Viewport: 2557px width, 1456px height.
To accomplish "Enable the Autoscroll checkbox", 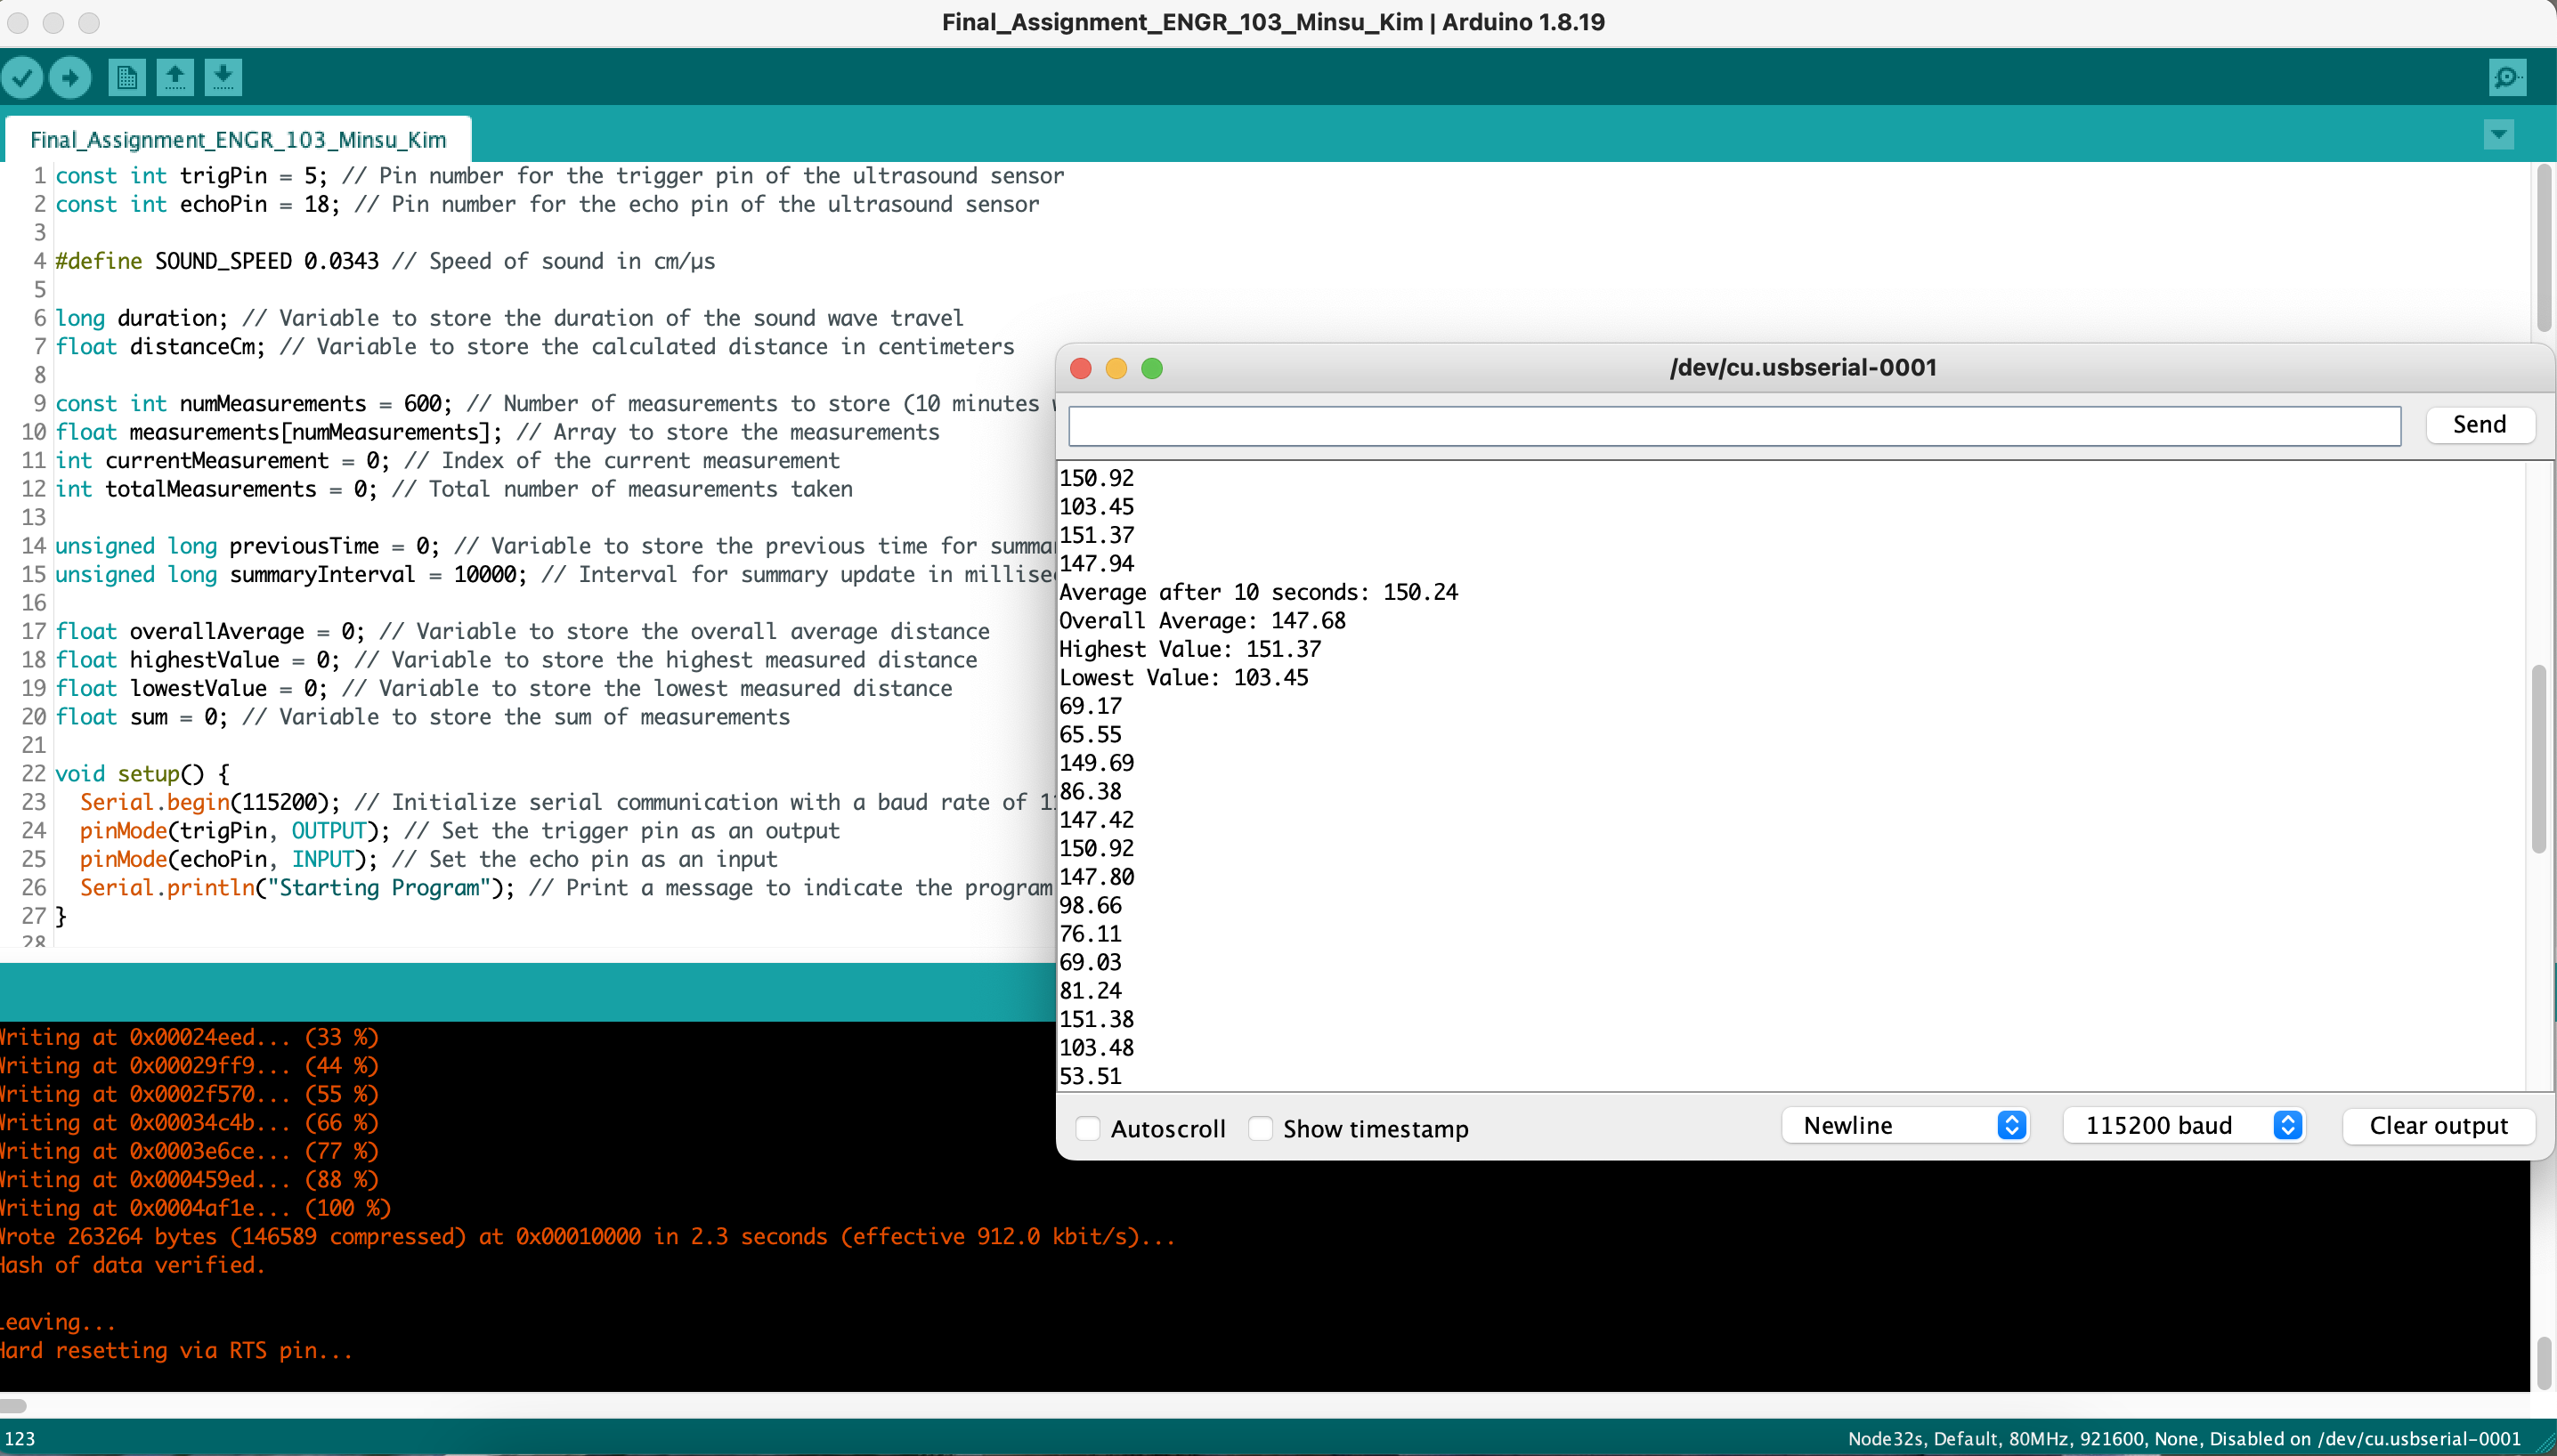I will (1089, 1128).
